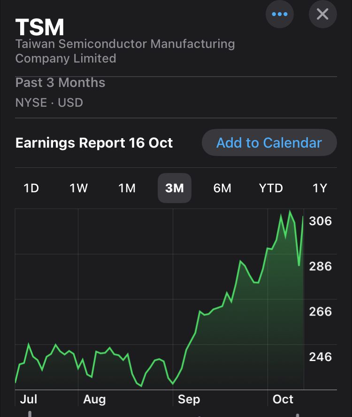352x417 pixels.
Task: Add the earnings report to calendar
Action: (x=269, y=143)
